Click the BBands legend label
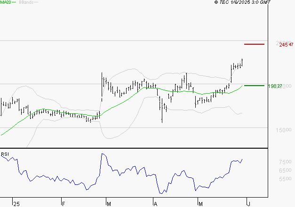 point(26,2)
